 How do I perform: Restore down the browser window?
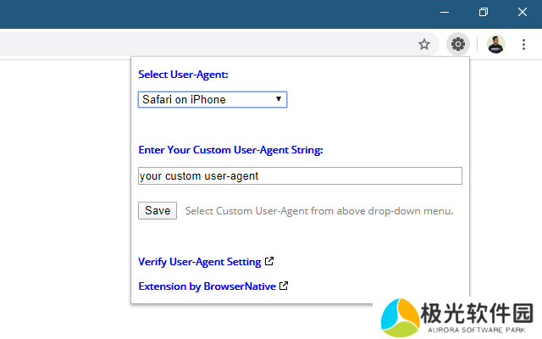[x=483, y=13]
